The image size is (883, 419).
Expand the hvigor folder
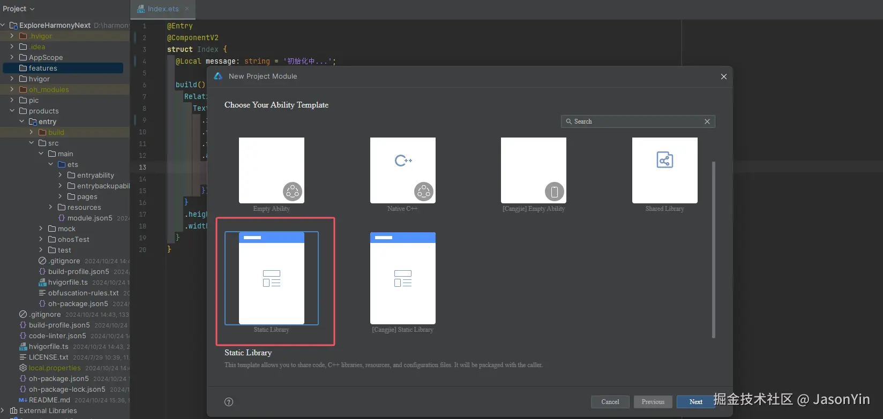pyautogui.click(x=12, y=79)
